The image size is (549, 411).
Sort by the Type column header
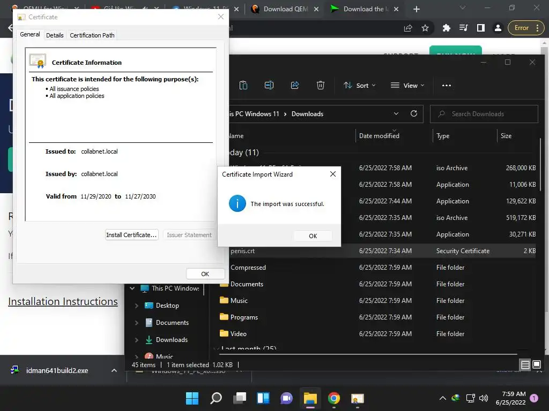point(443,136)
